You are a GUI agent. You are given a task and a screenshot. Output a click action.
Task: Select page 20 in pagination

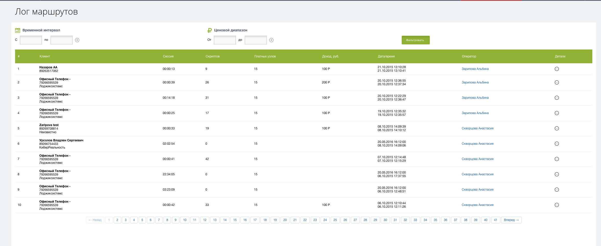285,220
